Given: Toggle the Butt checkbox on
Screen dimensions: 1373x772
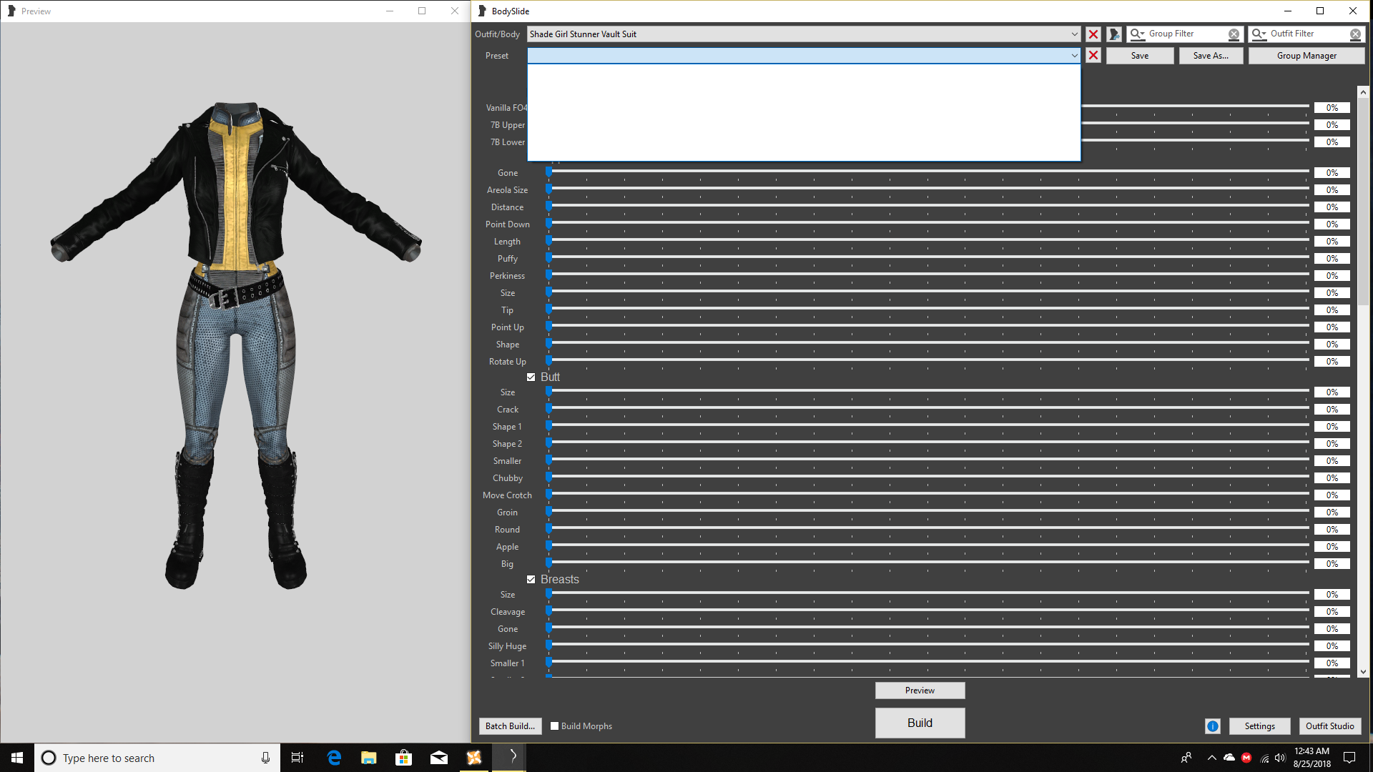Looking at the screenshot, I should pyautogui.click(x=531, y=376).
